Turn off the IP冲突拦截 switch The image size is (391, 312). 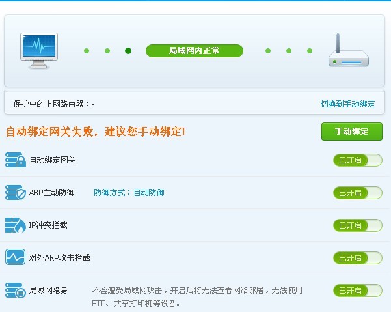(357, 225)
